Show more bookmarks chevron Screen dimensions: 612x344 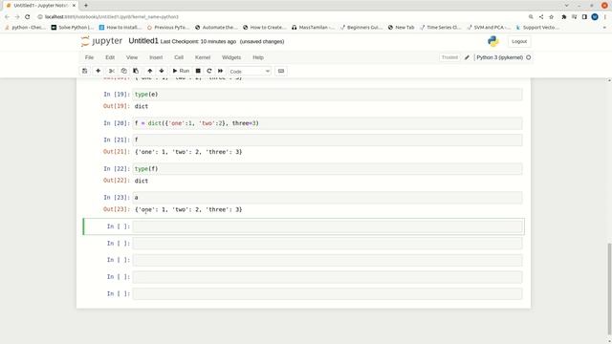pos(604,28)
